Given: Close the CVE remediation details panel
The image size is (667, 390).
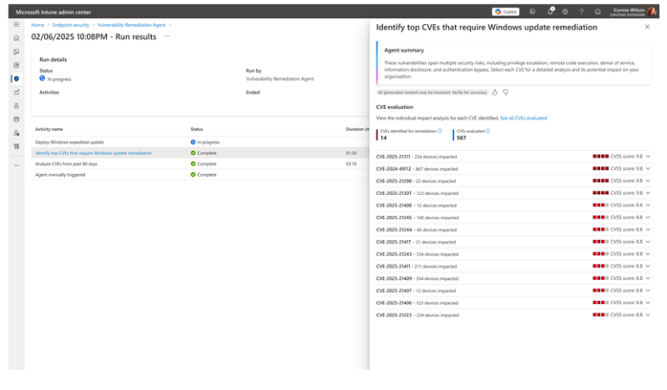Looking at the screenshot, I should click(x=647, y=27).
